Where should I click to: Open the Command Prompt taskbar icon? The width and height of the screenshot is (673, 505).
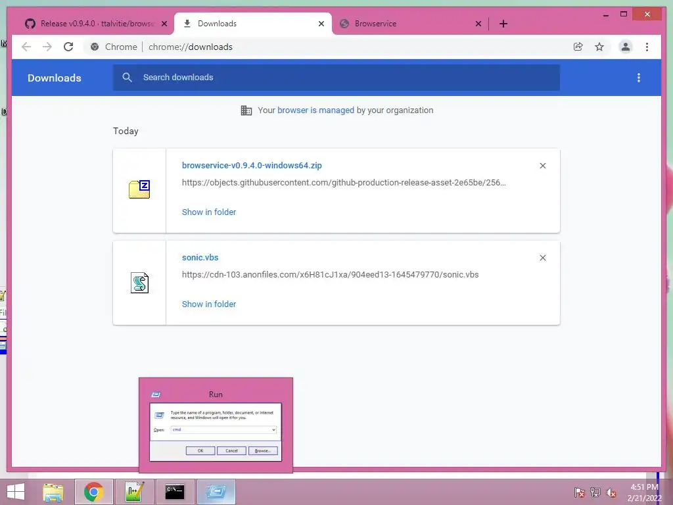pyautogui.click(x=175, y=492)
